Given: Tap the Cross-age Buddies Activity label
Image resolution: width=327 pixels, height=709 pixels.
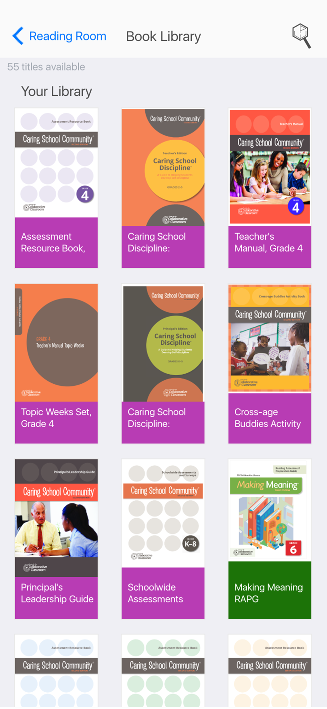Looking at the screenshot, I should (x=270, y=418).
